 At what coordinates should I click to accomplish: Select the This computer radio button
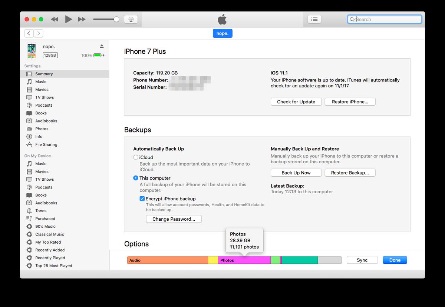click(x=136, y=178)
